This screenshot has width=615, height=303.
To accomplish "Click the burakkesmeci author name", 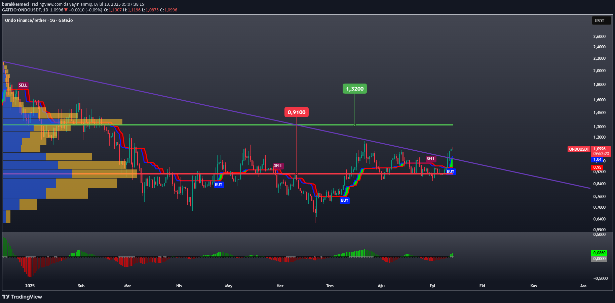I will tap(15, 4).
